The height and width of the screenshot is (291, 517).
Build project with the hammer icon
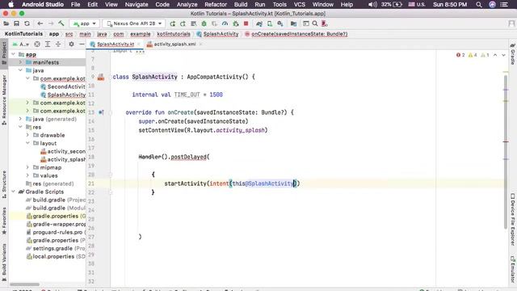pos(61,23)
